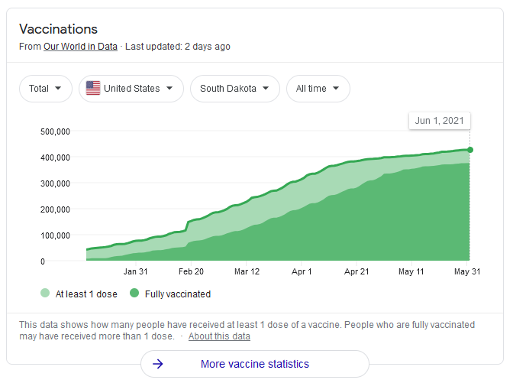
Task: Click the green data point marker on chart
Action: point(470,150)
